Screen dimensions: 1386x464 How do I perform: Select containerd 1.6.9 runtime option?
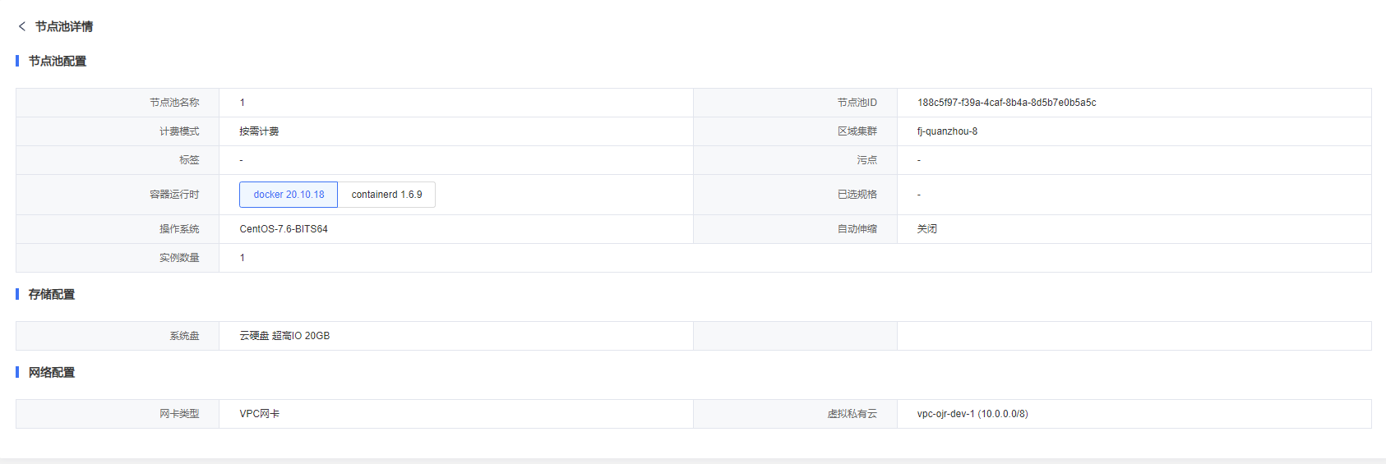coord(386,195)
